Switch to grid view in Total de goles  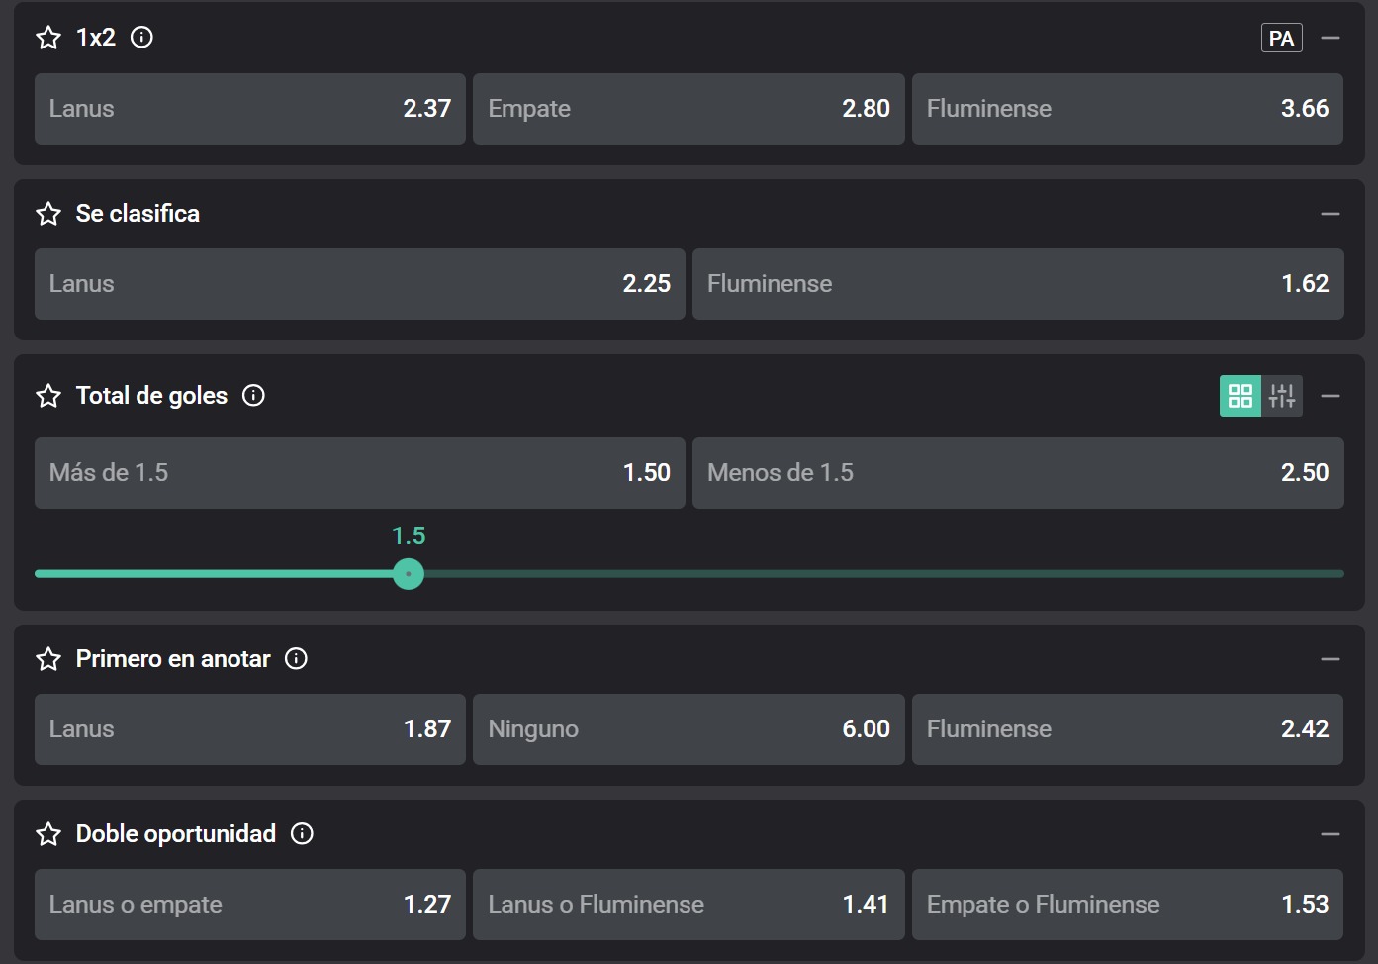[1240, 396]
